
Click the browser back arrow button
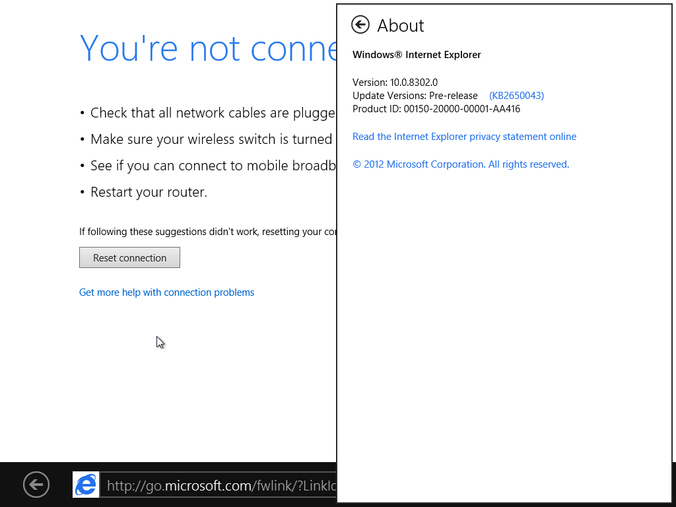point(36,485)
